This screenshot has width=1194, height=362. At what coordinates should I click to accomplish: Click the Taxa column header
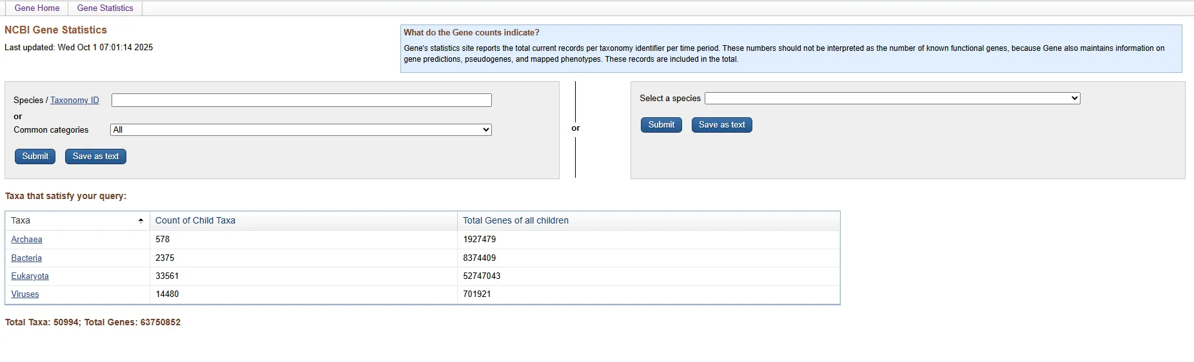(21, 220)
